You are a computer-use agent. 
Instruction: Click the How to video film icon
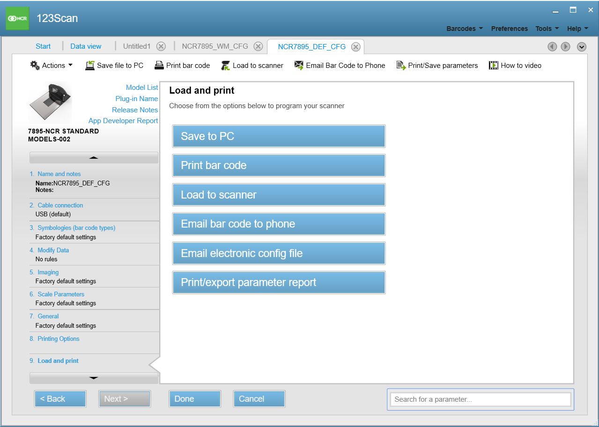click(494, 66)
